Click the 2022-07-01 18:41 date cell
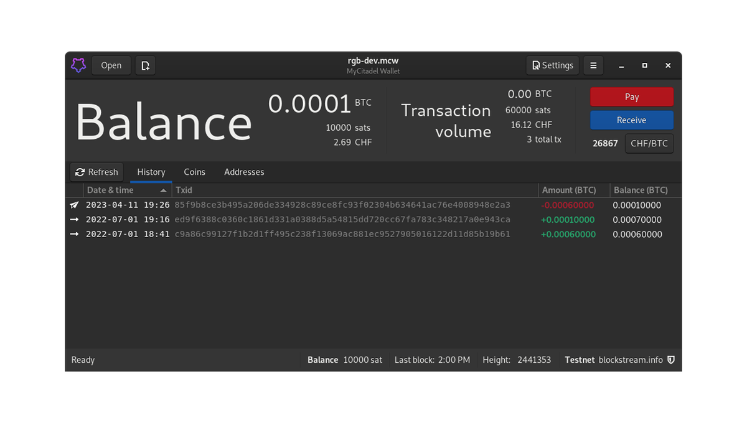This screenshot has width=747, height=427. (128, 235)
